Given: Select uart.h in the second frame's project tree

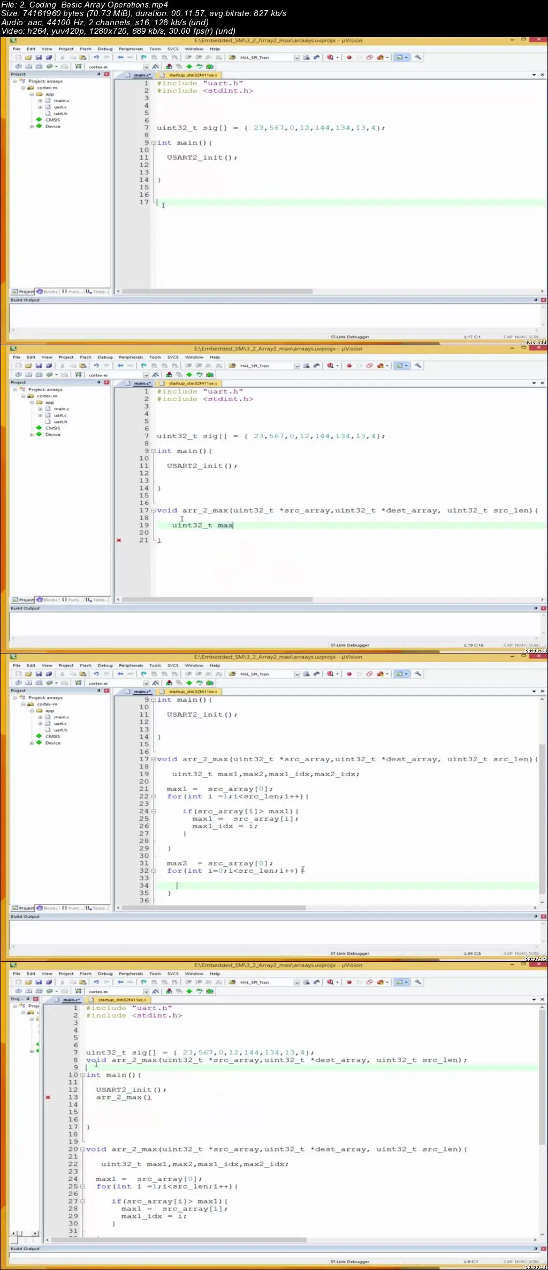Looking at the screenshot, I should click(x=60, y=422).
